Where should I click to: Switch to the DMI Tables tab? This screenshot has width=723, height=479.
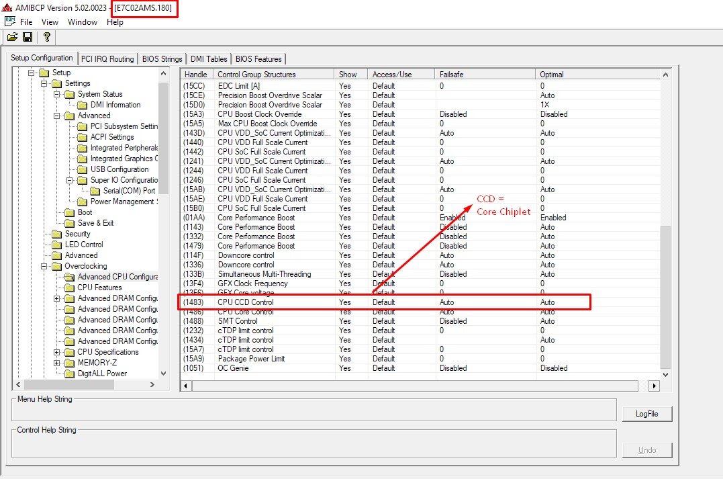click(209, 58)
